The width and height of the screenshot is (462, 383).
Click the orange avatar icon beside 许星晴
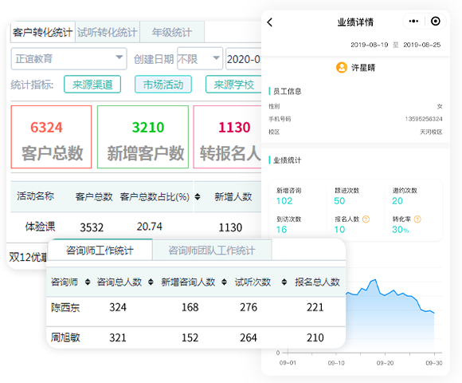coord(342,68)
